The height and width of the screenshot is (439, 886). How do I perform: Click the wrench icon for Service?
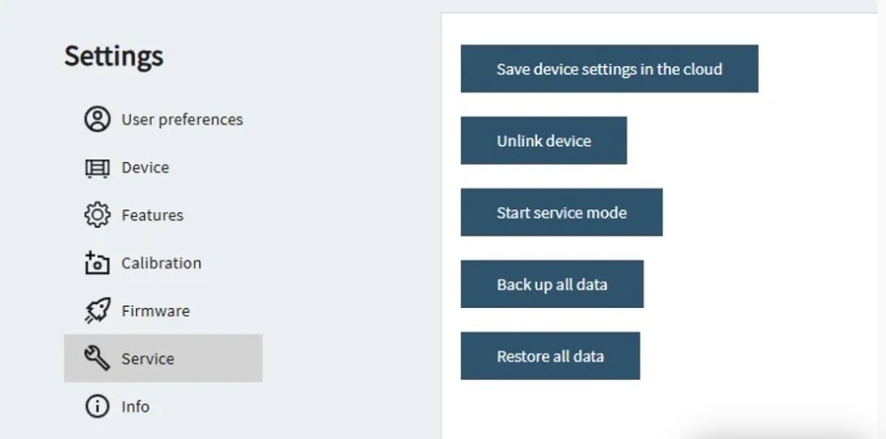97,358
